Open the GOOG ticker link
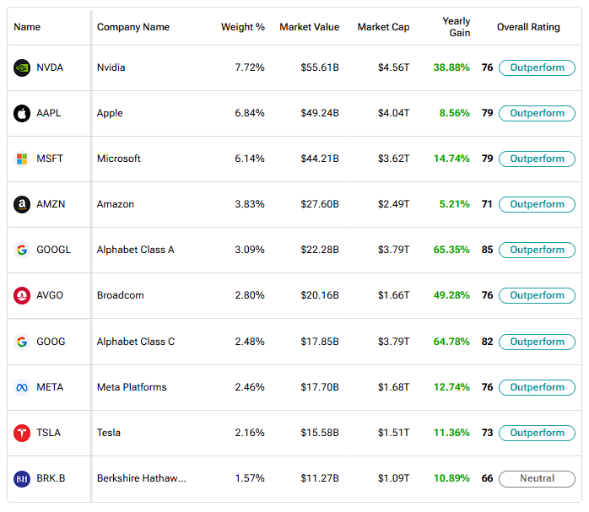This screenshot has height=512, width=589. tap(51, 342)
